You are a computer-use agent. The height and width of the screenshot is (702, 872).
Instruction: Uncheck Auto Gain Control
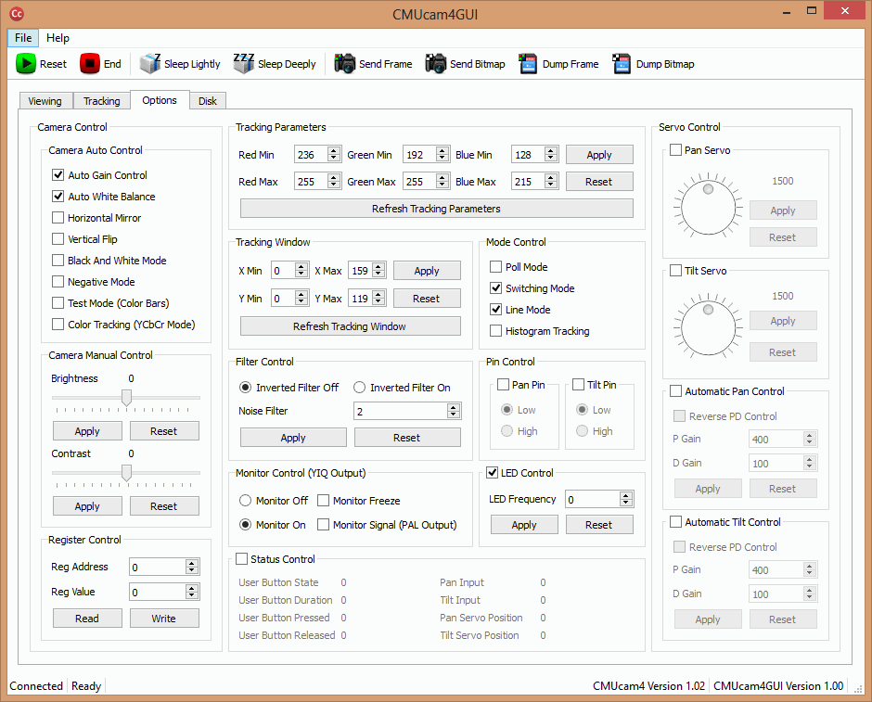pyautogui.click(x=58, y=174)
